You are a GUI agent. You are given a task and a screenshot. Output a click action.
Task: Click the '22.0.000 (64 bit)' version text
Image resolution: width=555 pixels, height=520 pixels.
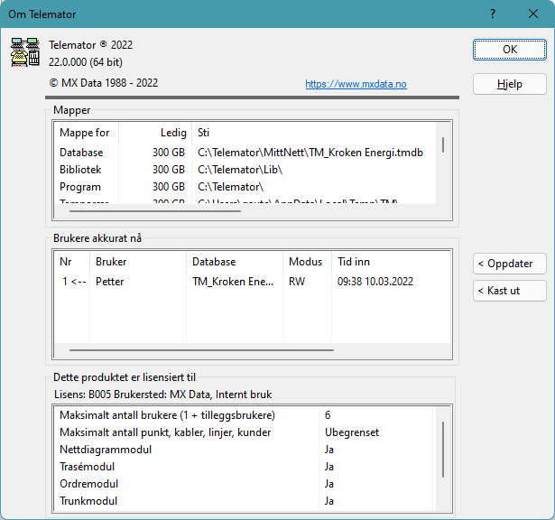click(x=86, y=62)
